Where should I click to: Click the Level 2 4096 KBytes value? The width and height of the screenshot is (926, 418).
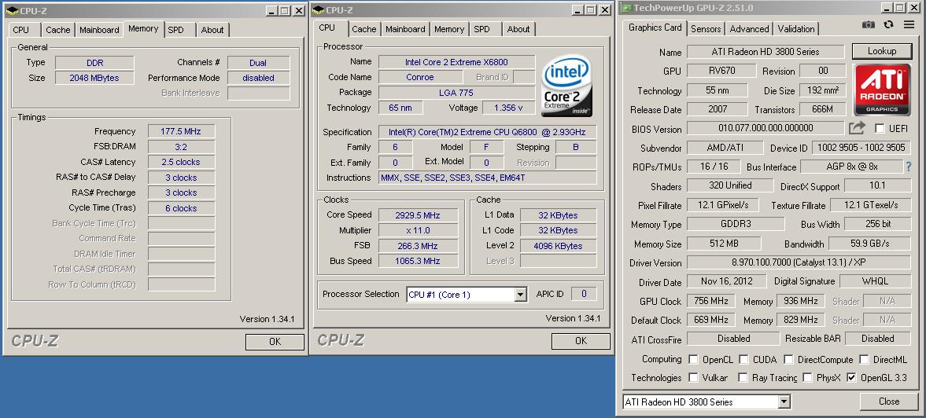click(558, 246)
